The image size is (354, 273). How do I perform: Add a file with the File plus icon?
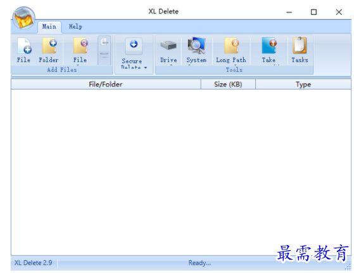point(24,50)
